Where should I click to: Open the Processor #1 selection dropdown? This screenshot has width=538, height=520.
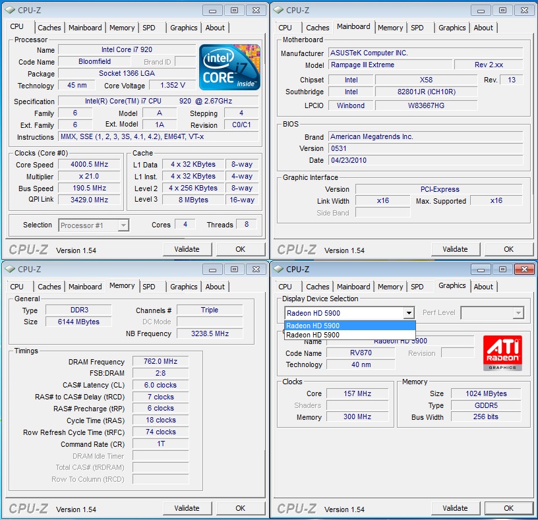[x=123, y=225]
